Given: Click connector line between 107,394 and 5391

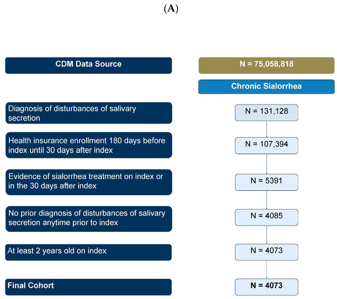Looking at the screenshot, I should [267, 164].
